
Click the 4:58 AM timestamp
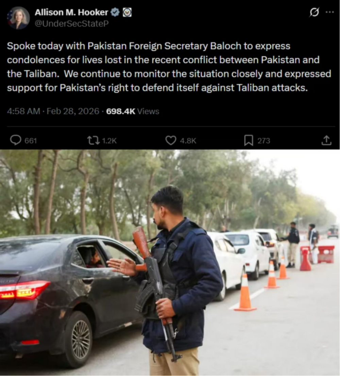[23, 111]
